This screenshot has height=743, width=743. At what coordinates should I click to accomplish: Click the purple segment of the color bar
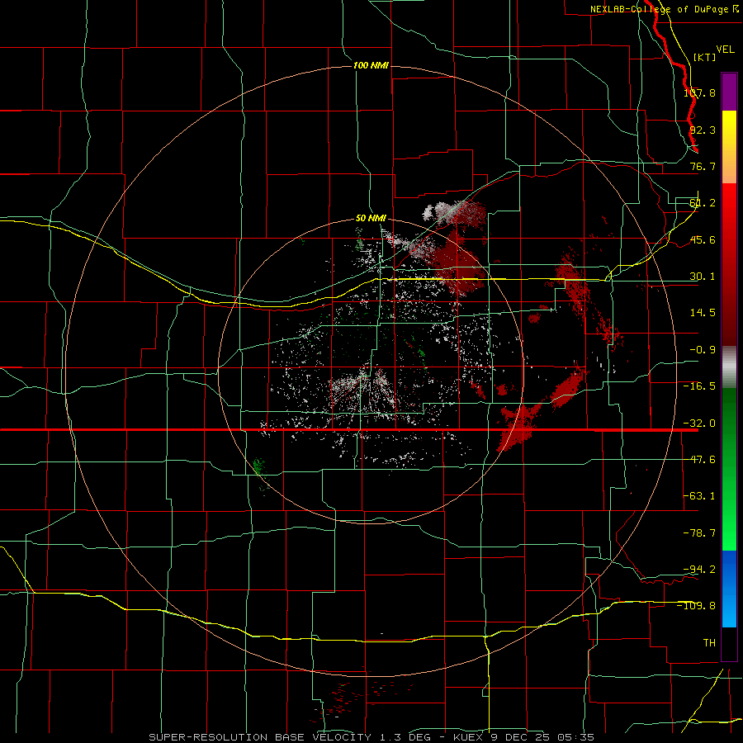[x=729, y=92]
